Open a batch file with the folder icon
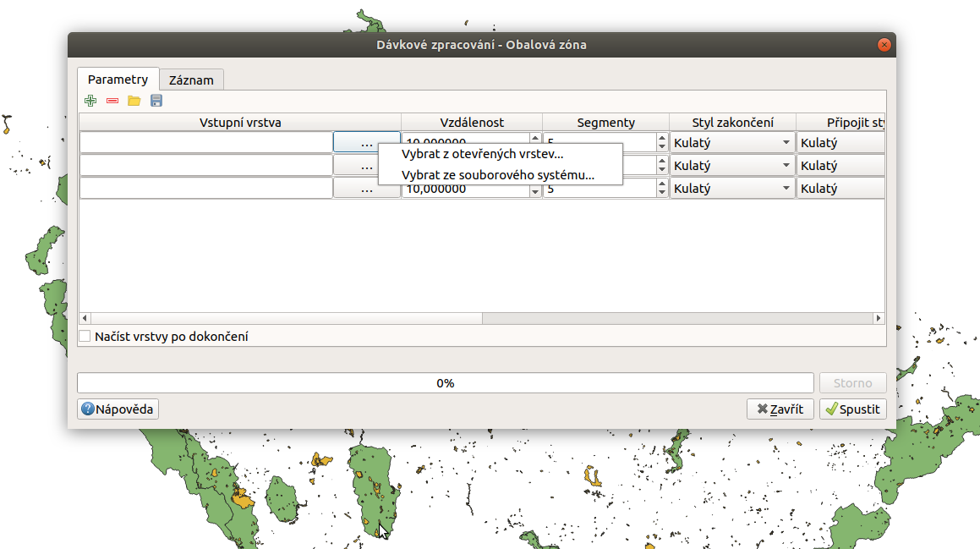980x549 pixels. (134, 101)
